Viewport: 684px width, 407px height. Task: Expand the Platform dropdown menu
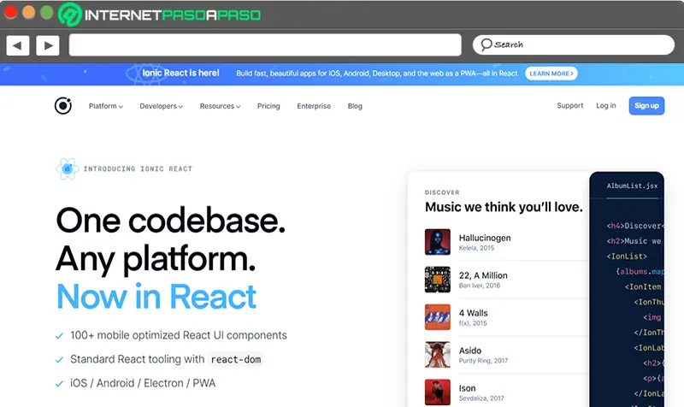click(x=105, y=106)
